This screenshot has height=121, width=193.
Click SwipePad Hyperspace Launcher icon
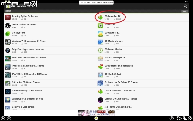click(x=8, y=51)
